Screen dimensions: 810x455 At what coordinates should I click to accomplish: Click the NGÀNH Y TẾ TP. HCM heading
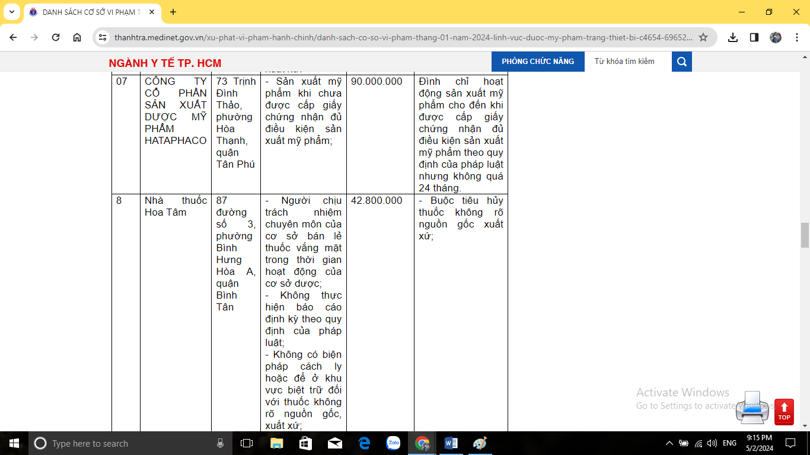pos(165,63)
